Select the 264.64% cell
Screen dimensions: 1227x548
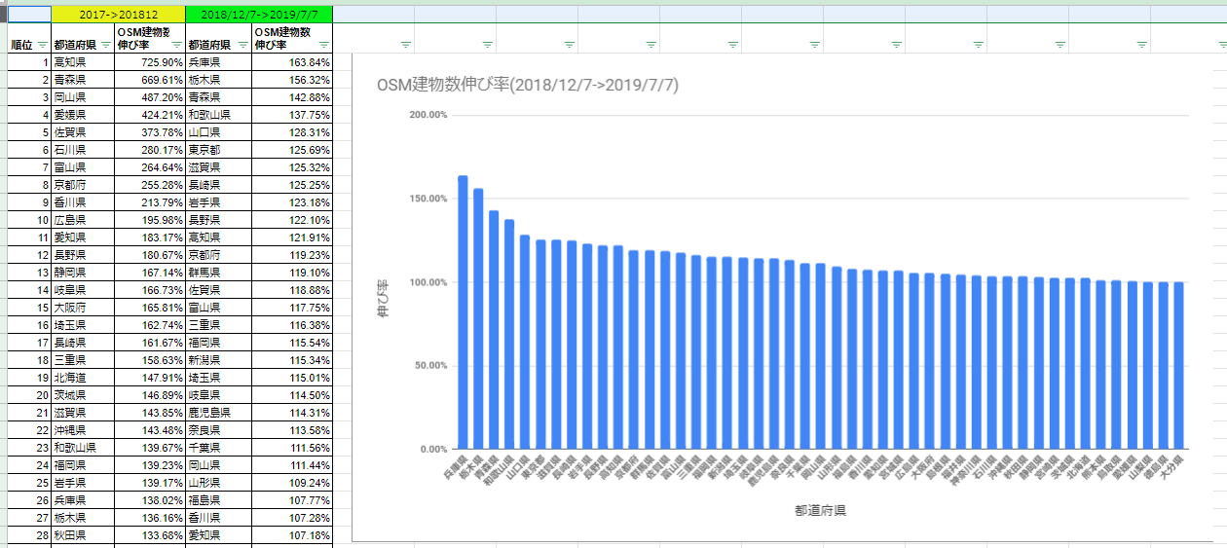[x=150, y=167]
